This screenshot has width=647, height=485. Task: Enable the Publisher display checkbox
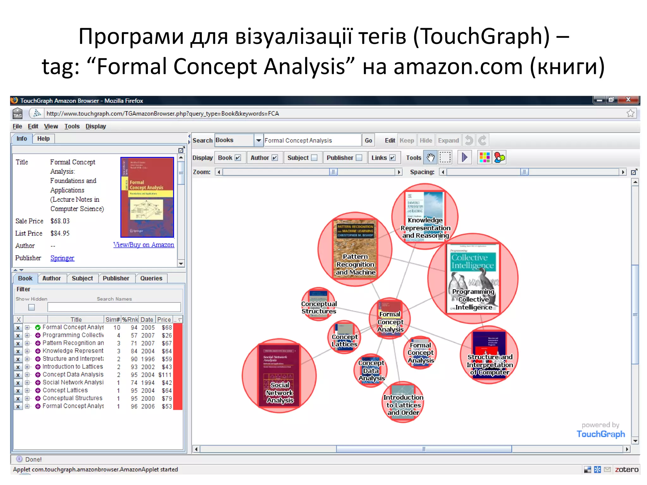coord(359,158)
